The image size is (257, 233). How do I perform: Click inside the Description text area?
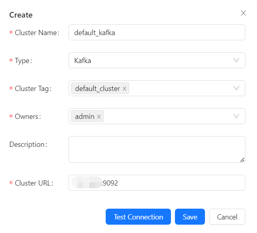(157, 149)
